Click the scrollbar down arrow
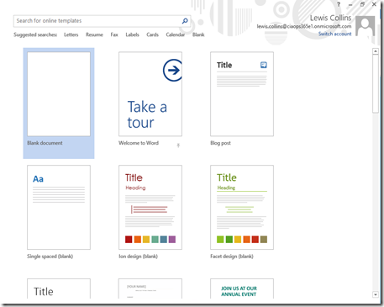The image size is (384, 307). [x=376, y=294]
